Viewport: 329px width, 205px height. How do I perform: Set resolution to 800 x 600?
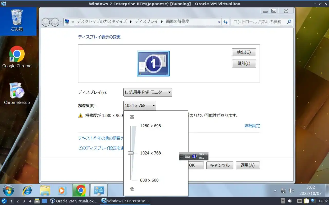[x=149, y=180]
